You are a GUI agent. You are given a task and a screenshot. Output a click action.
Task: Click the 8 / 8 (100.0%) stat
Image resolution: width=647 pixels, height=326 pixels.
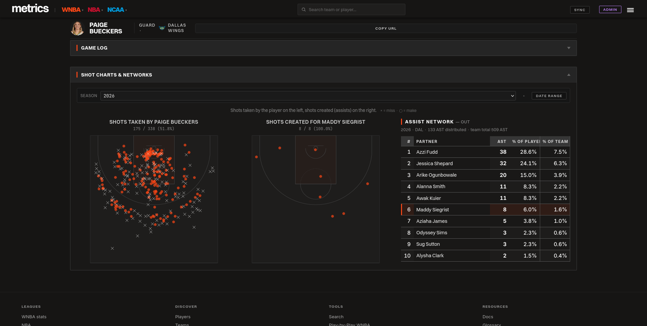coord(316,129)
